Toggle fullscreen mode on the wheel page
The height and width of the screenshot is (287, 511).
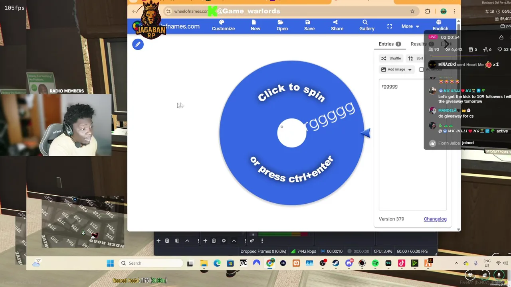pos(390,26)
